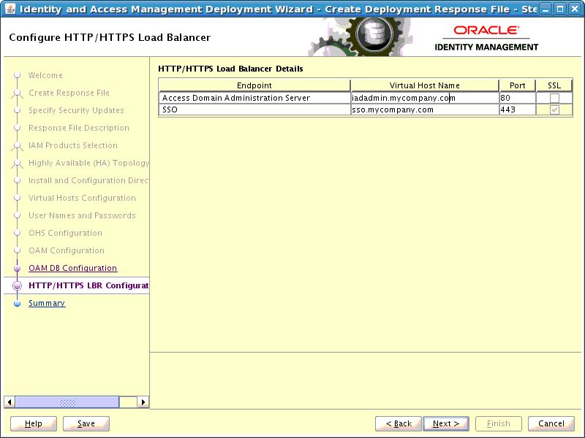Click the Welcome step label
585x438 pixels.
[45, 75]
